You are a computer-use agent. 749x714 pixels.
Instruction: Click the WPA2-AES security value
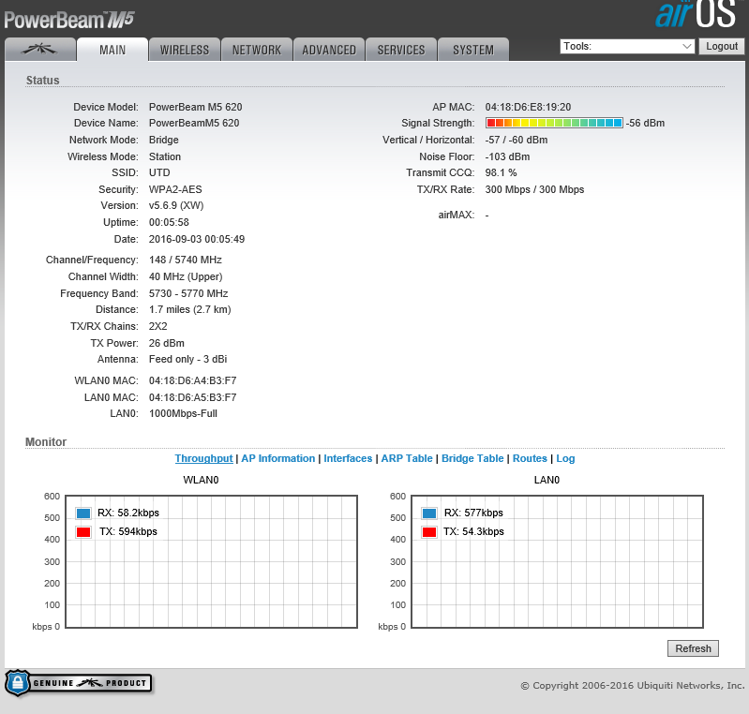click(175, 189)
